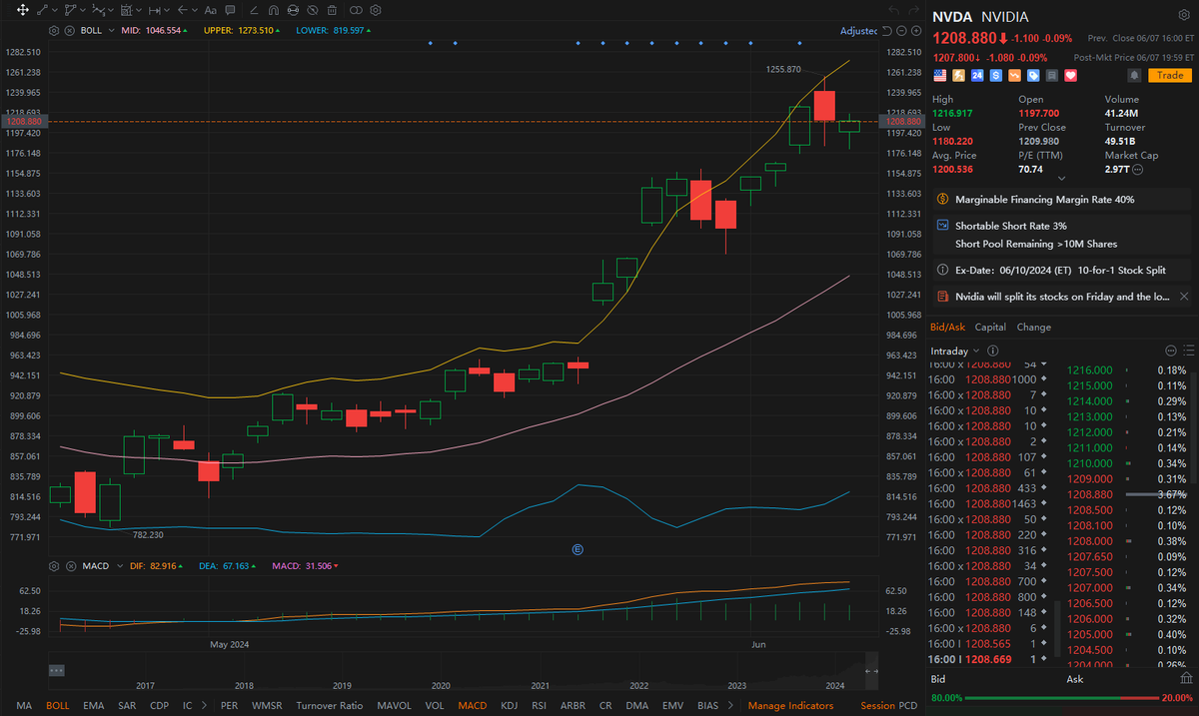This screenshot has height=716, width=1199.
Task: Click the orange downtrend shortable icon
Action: 1014,75
